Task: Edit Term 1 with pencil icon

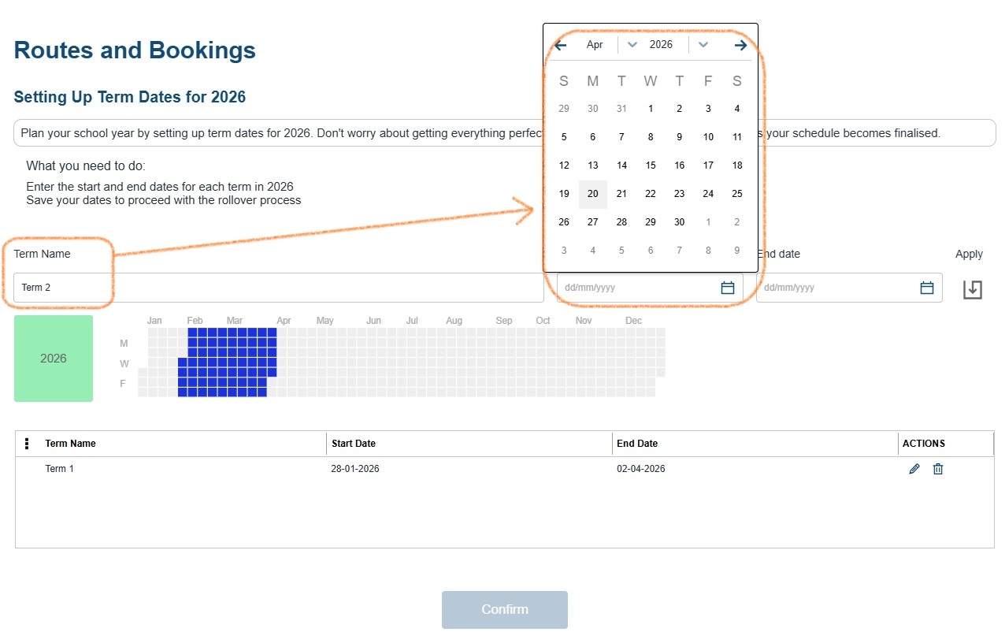Action: pos(914,469)
